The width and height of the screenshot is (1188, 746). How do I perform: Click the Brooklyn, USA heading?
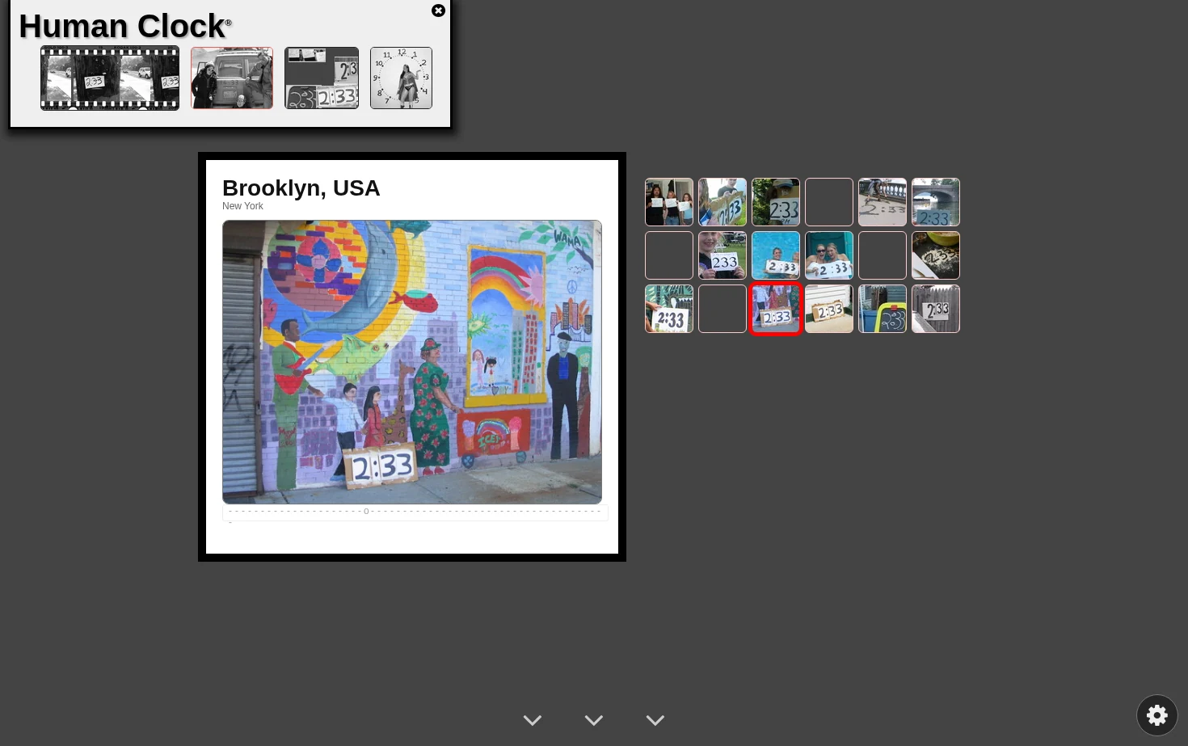pos(301,188)
